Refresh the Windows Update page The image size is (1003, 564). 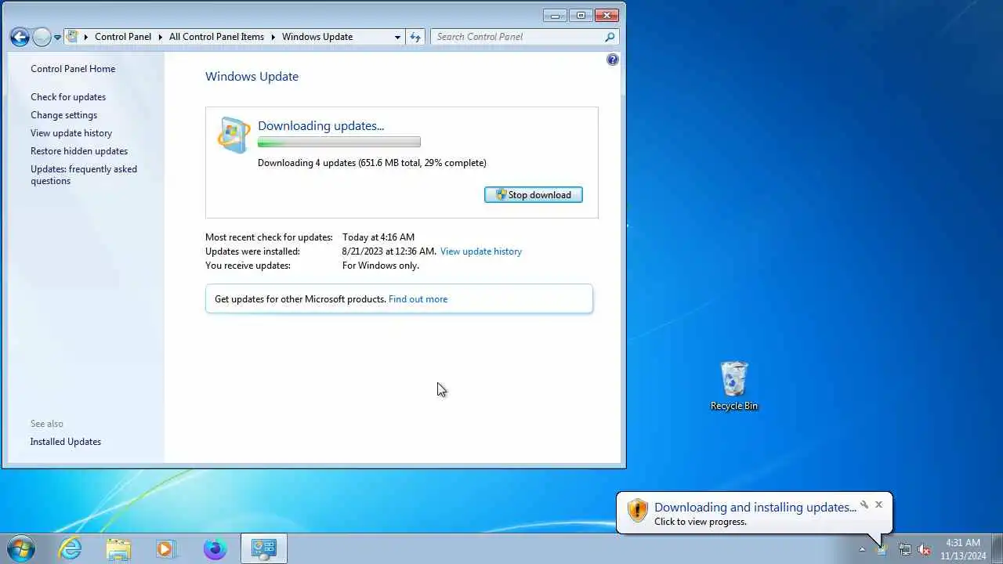coord(415,37)
